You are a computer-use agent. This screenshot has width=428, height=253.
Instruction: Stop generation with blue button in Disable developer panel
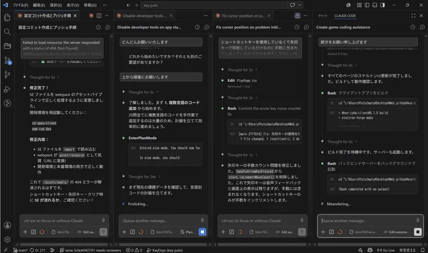pos(202,232)
